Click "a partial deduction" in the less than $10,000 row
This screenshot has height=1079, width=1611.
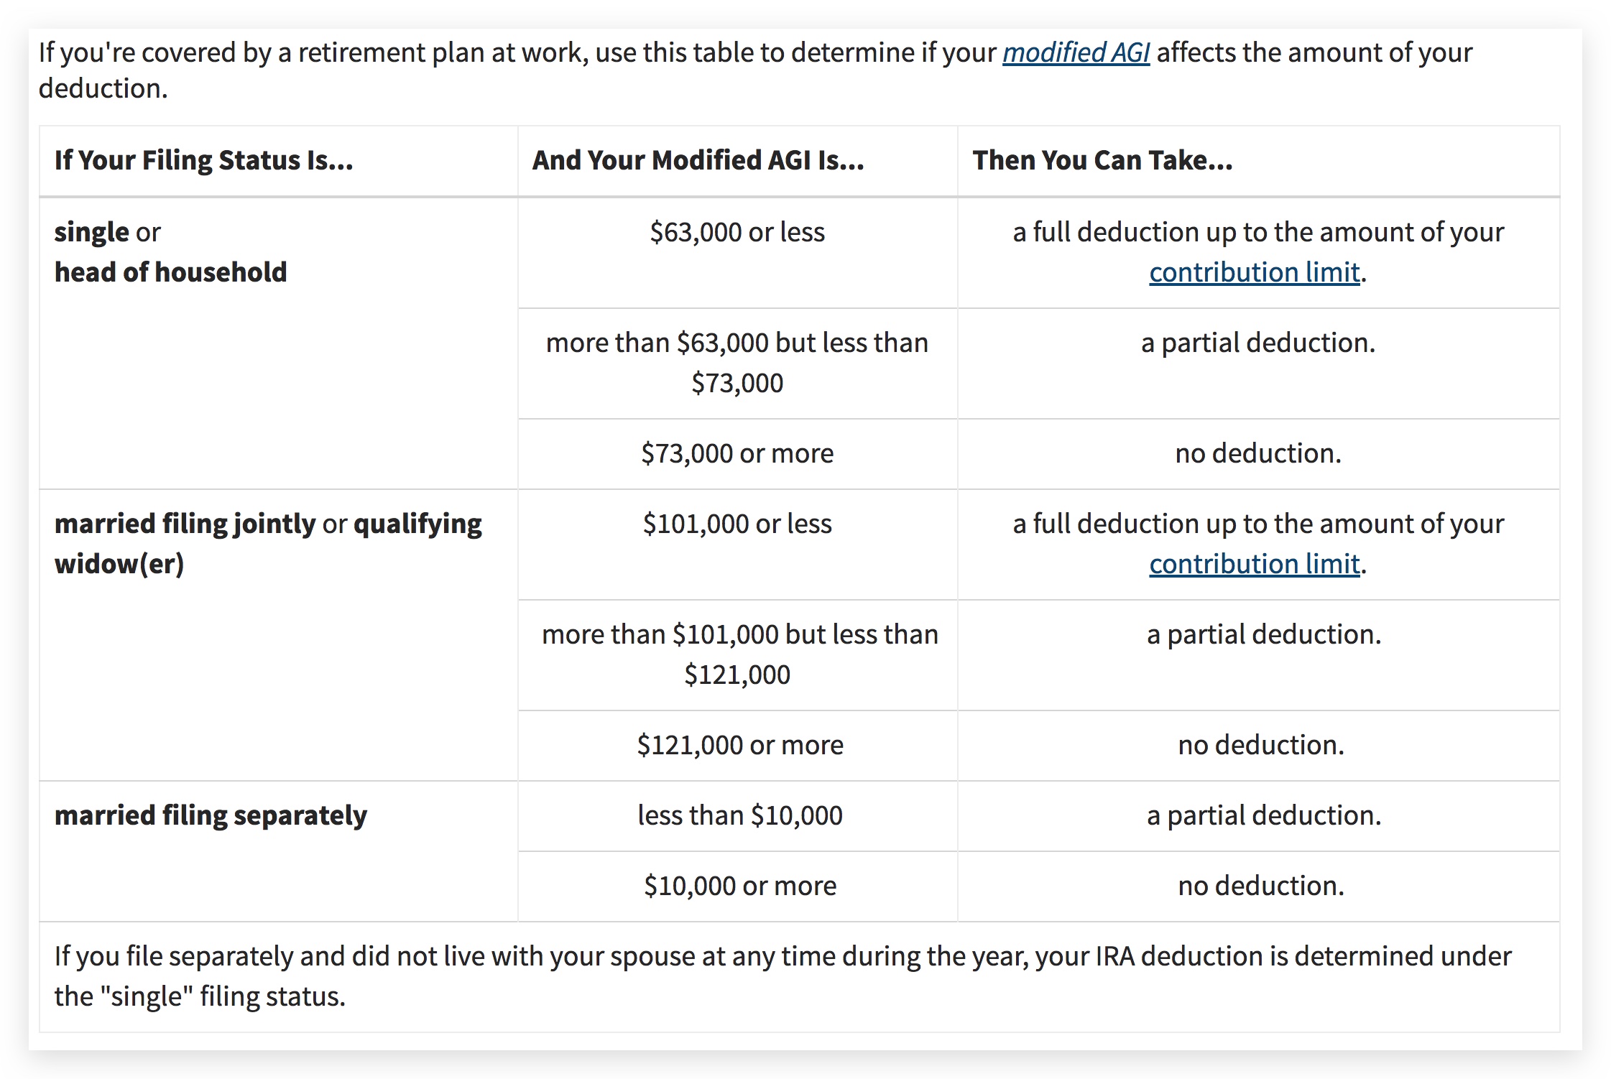click(x=1263, y=815)
